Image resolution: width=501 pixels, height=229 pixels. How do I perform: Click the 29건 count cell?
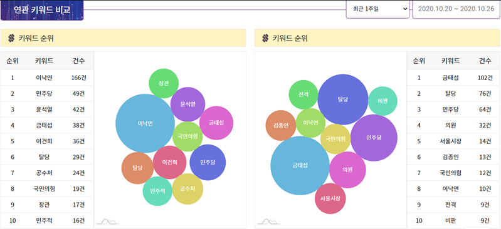[78, 157]
